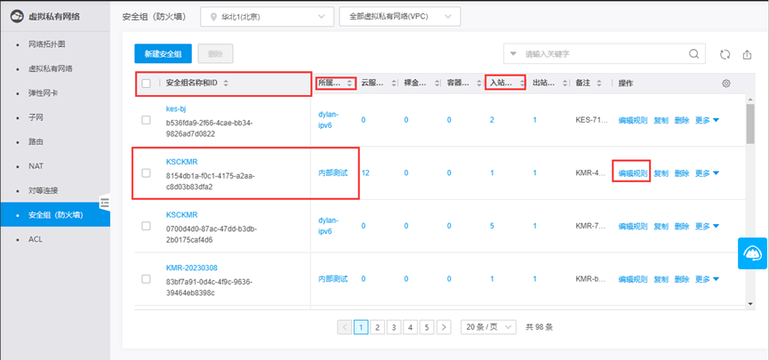Click the 新建安全组 button
The height and width of the screenshot is (360, 769).
pyautogui.click(x=163, y=54)
